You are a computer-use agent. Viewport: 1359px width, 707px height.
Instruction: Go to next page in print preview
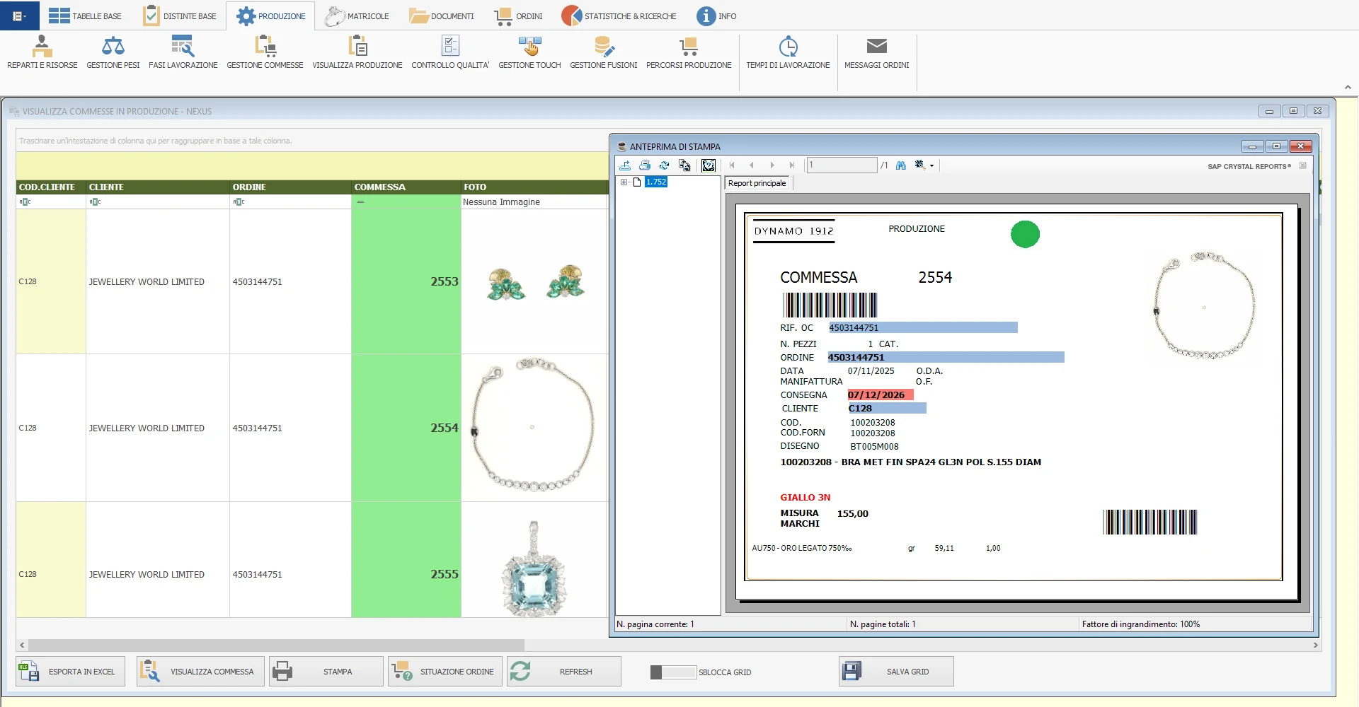pyautogui.click(x=772, y=165)
